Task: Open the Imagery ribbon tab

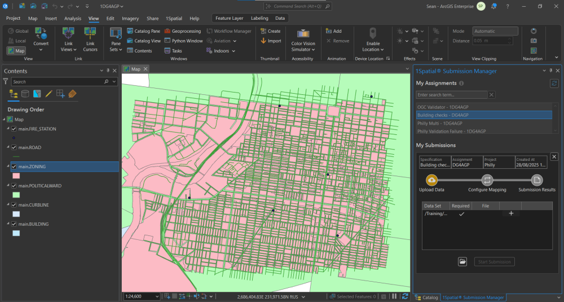Action: (130, 19)
